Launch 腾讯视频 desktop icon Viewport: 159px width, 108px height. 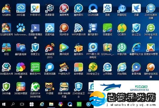point(64,47)
